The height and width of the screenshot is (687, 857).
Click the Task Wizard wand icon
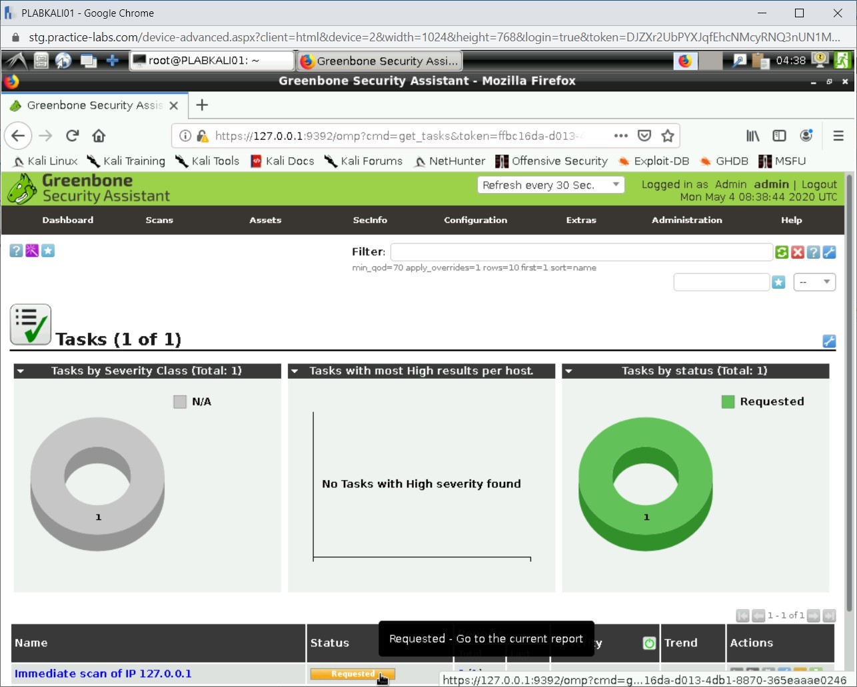click(x=32, y=251)
